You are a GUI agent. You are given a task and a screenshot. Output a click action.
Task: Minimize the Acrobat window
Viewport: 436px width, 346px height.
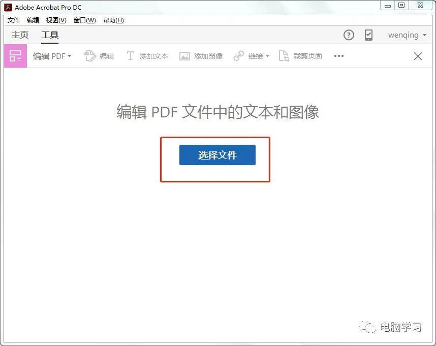[x=388, y=6]
